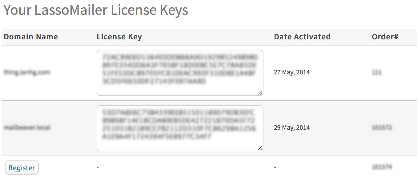Viewport: 418px width, 182px height.
Task: Click order number 101574 in the Register row
Action: 382,167
